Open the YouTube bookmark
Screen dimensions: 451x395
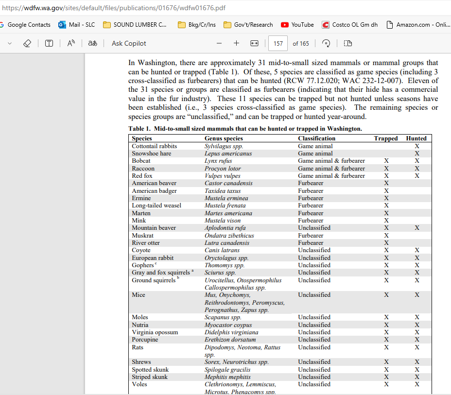[x=297, y=25]
